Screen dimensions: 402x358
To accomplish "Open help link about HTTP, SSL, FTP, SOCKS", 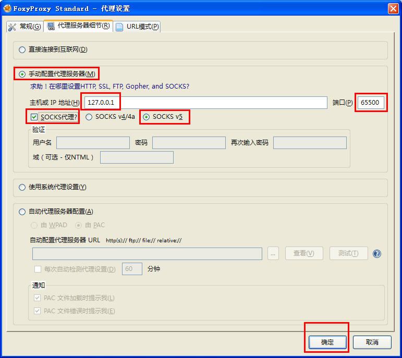I will coord(109,87).
